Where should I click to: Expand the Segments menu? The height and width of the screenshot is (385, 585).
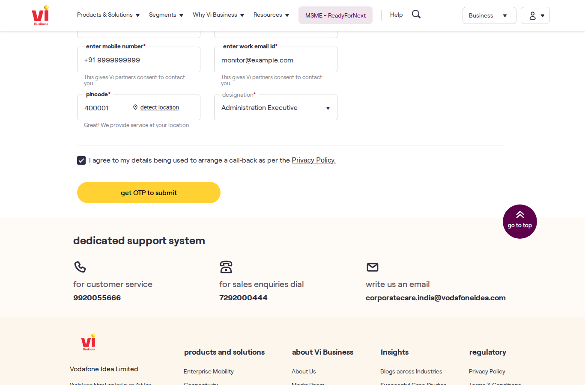pyautogui.click(x=166, y=15)
